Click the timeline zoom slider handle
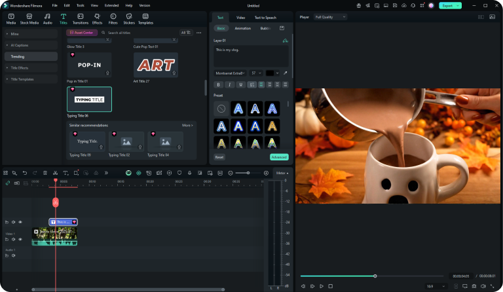The width and height of the screenshot is (503, 292). click(x=248, y=173)
